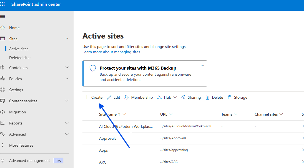Click the Settings gear icon

coord(3,90)
